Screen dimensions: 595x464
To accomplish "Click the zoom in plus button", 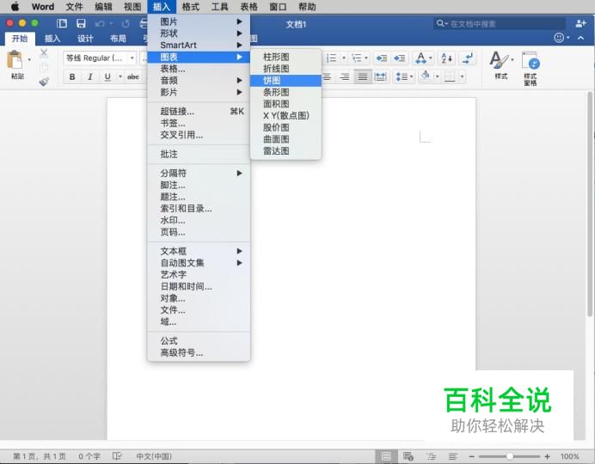I will (547, 456).
